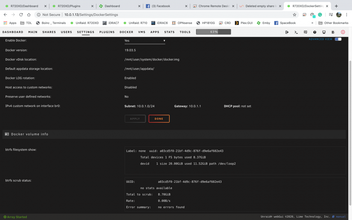
Task: Open the Boinc _ Terminals bookmark
Action: [x=51, y=23]
